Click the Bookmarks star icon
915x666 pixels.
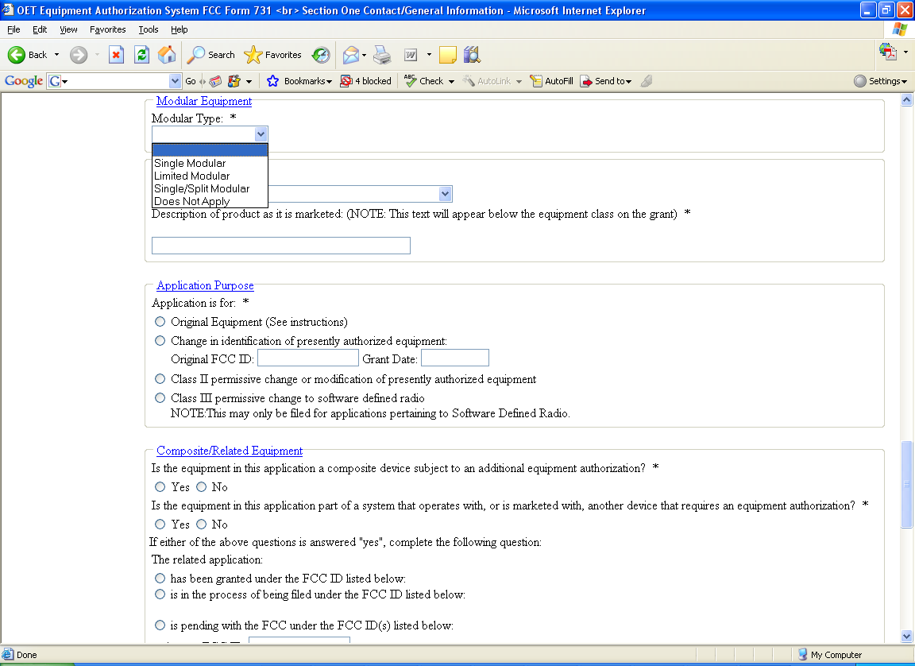click(x=272, y=81)
